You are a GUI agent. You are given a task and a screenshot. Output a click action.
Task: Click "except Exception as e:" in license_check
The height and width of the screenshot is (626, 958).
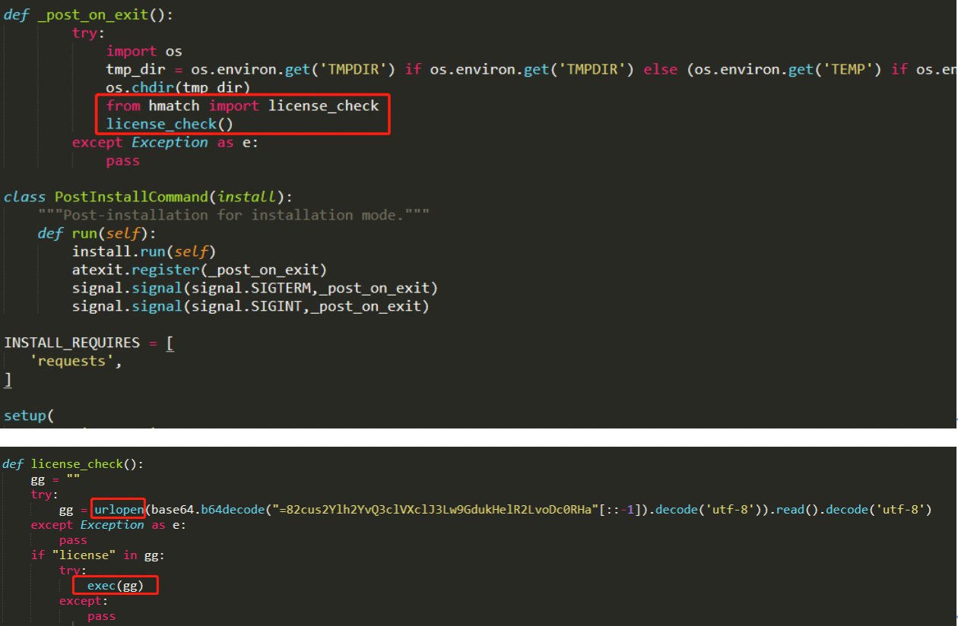pos(108,525)
